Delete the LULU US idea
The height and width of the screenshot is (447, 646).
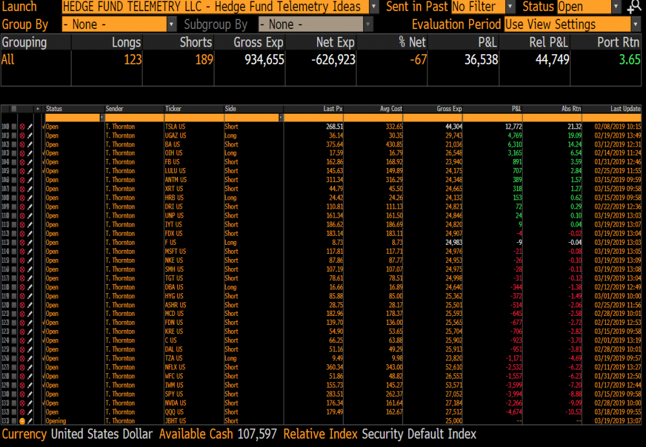(x=22, y=171)
